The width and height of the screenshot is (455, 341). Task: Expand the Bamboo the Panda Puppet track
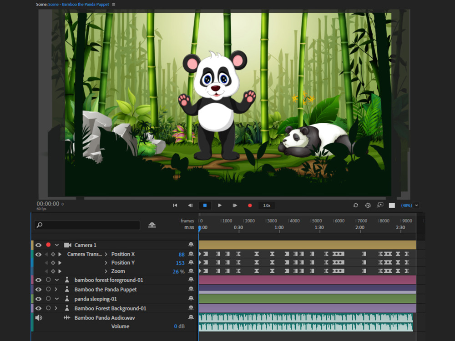pos(56,289)
